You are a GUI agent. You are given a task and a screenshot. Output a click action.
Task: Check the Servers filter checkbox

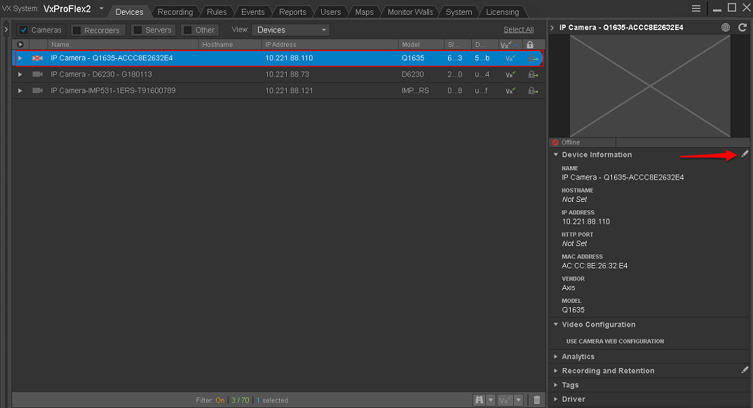[137, 30]
